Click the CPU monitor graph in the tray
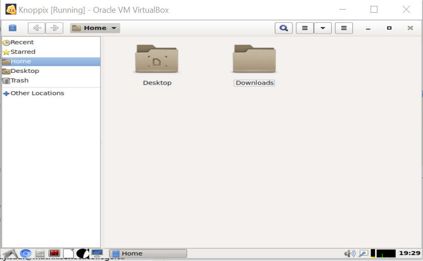This screenshot has height=261, width=423. click(386, 253)
